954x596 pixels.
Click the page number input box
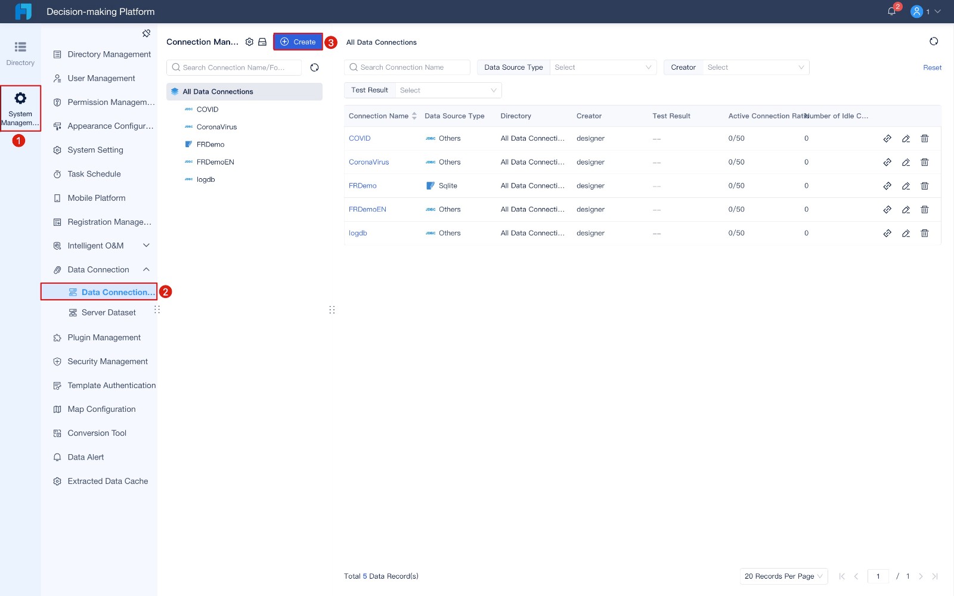click(x=878, y=576)
